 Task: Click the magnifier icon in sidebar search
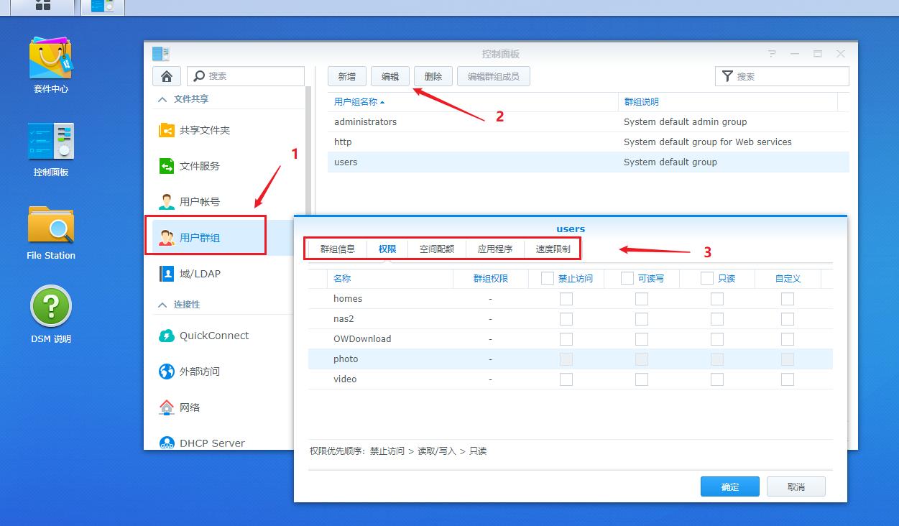click(x=198, y=76)
